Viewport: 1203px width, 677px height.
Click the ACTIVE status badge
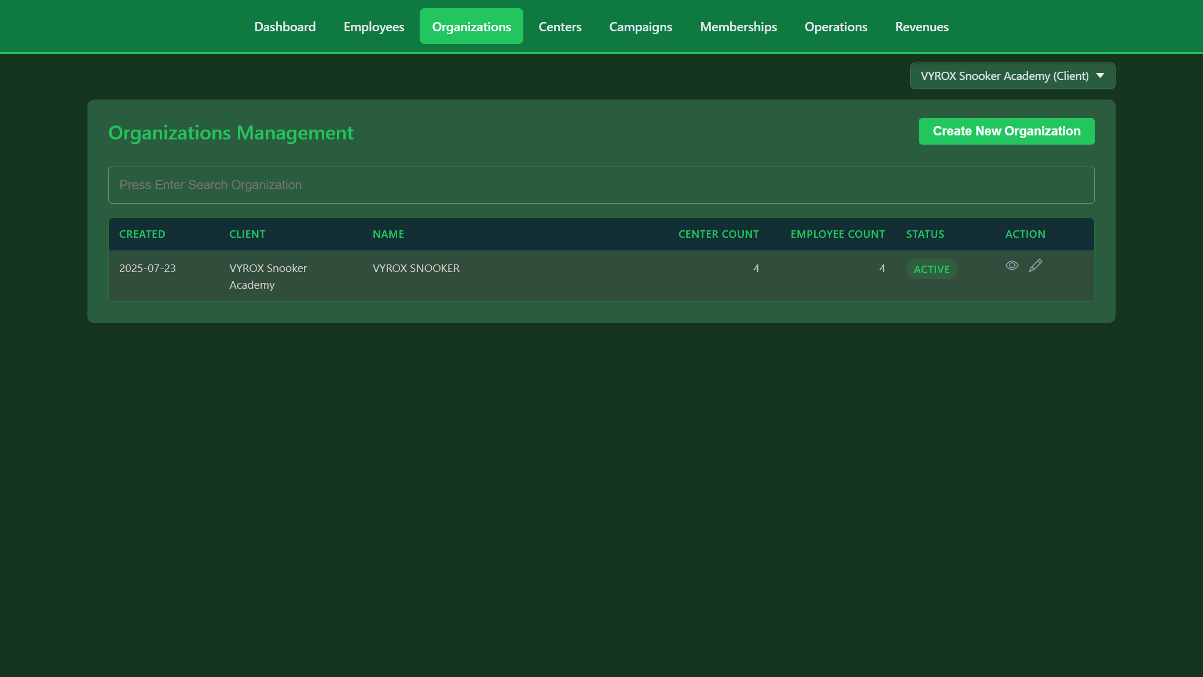coord(931,269)
